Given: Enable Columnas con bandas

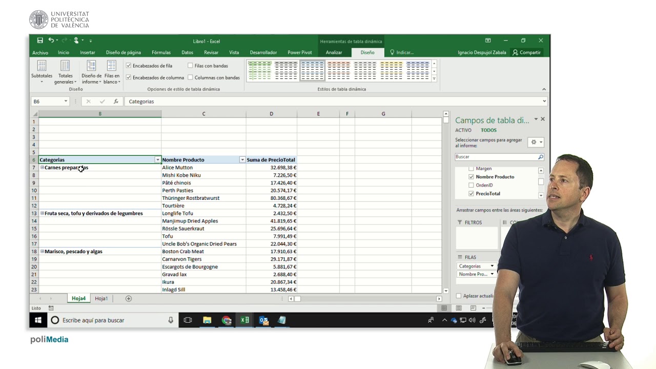Looking at the screenshot, I should (190, 77).
